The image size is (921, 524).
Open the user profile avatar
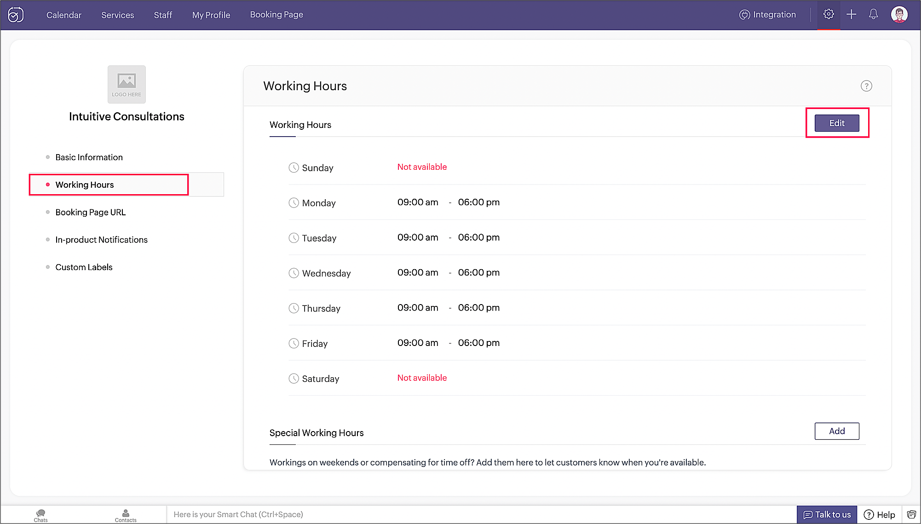[x=899, y=14]
